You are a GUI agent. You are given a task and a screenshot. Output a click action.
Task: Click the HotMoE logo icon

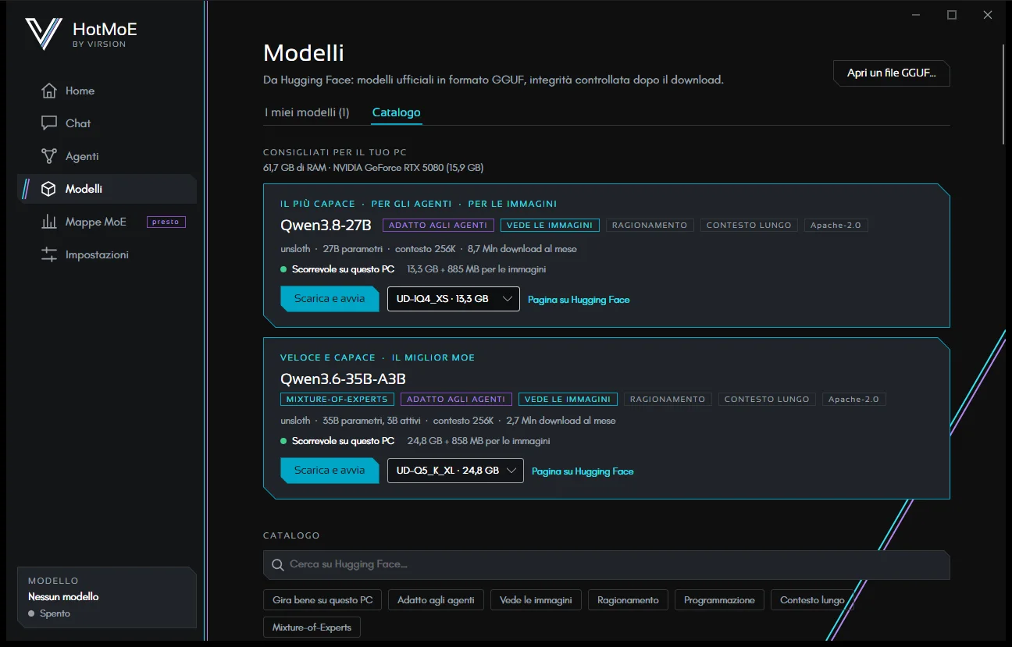(43, 34)
